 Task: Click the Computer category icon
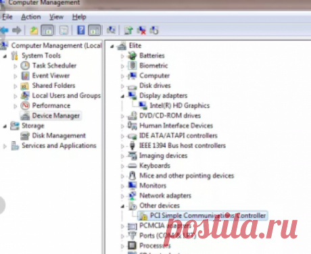point(133,76)
